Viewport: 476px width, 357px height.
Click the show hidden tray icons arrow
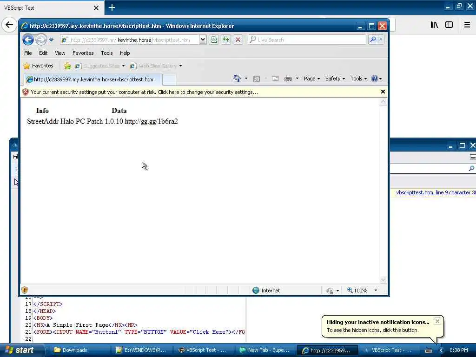[x=441, y=350]
